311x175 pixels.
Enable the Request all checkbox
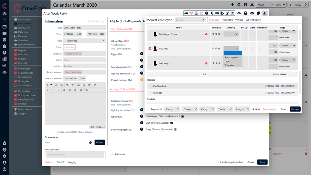(149, 109)
